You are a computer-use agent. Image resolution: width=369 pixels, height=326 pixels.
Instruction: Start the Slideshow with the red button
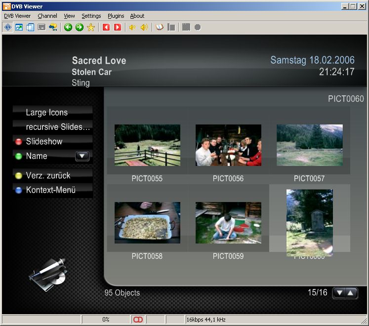click(44, 142)
